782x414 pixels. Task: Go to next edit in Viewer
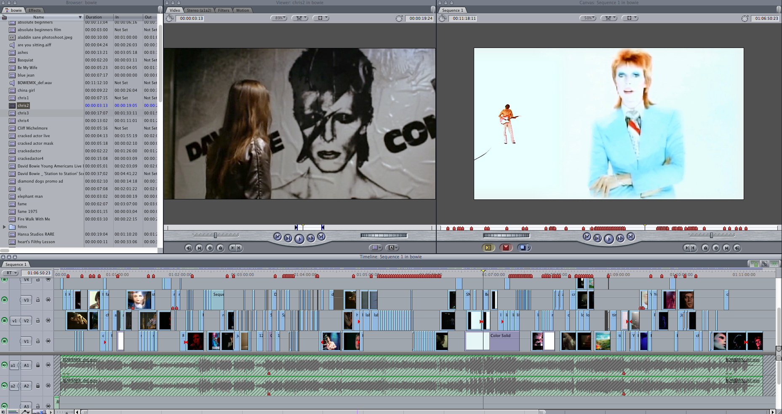coord(321,237)
